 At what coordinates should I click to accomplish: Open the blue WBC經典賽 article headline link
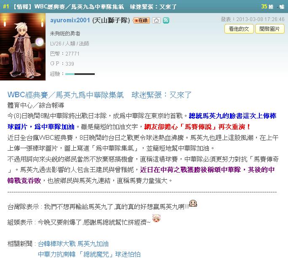pos(99,95)
